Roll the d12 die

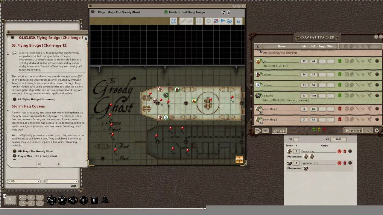[62, 200]
